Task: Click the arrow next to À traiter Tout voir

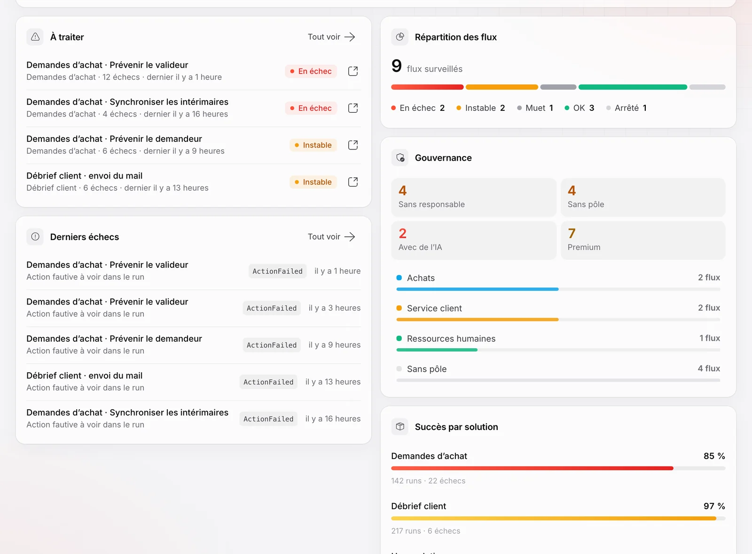Action: 350,37
